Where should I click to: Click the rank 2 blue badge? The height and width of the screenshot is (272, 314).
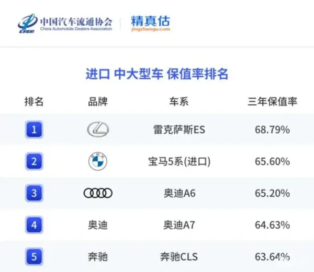click(34, 161)
